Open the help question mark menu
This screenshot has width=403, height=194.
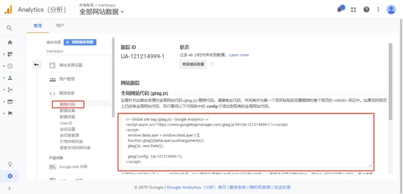(366, 9)
